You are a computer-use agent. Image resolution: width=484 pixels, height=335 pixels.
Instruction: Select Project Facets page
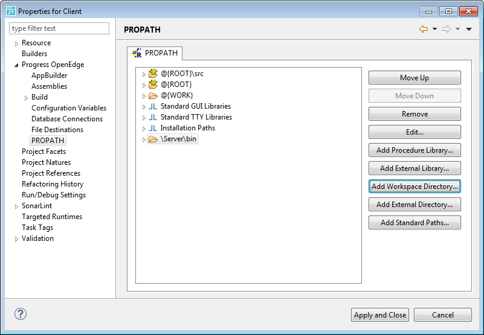(x=44, y=152)
